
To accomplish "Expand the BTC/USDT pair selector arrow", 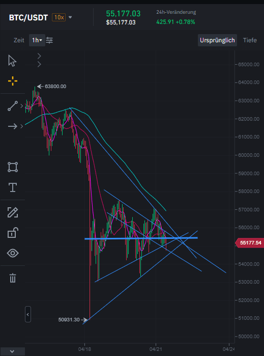I will point(70,17).
